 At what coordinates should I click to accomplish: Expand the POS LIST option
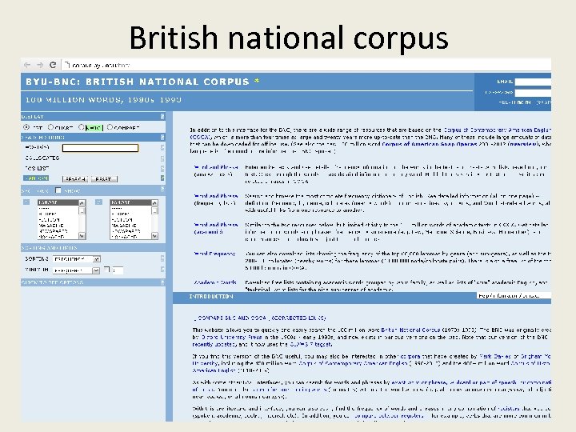pos(37,168)
